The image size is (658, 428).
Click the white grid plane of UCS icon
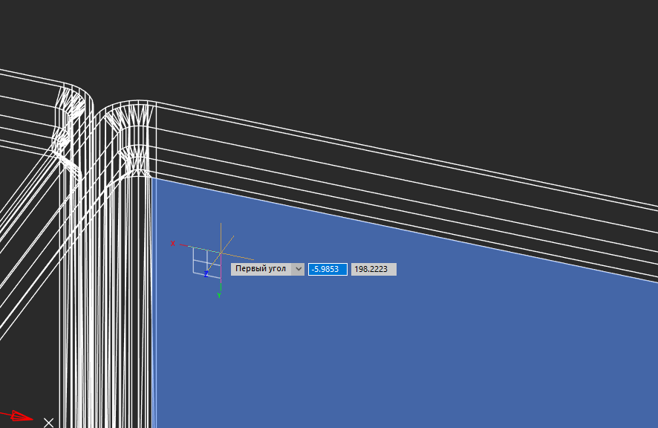[201, 262]
